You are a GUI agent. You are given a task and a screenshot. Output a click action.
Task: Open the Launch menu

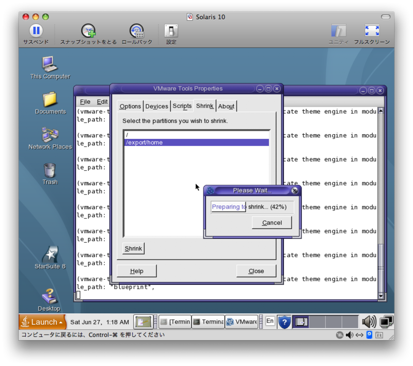(x=42, y=322)
